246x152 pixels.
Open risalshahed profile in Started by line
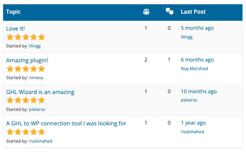pos(40,141)
